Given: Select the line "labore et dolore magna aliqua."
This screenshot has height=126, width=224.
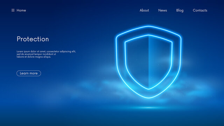Looking at the screenshot, I should point(34,57).
